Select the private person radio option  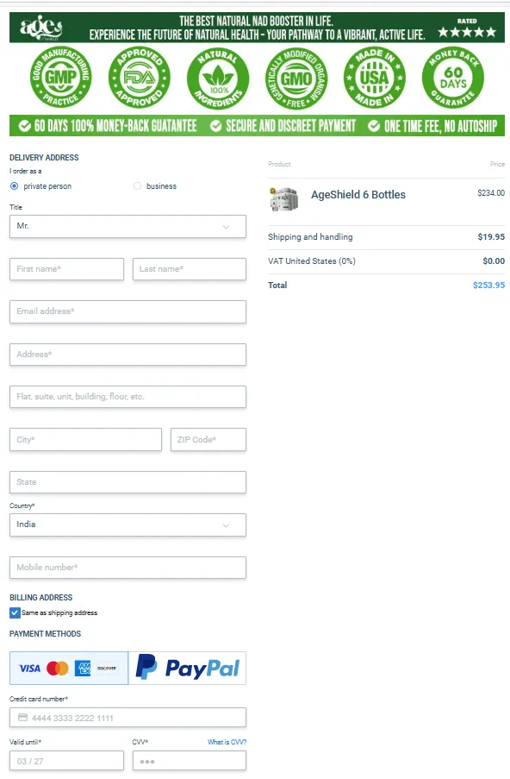[x=15, y=185]
